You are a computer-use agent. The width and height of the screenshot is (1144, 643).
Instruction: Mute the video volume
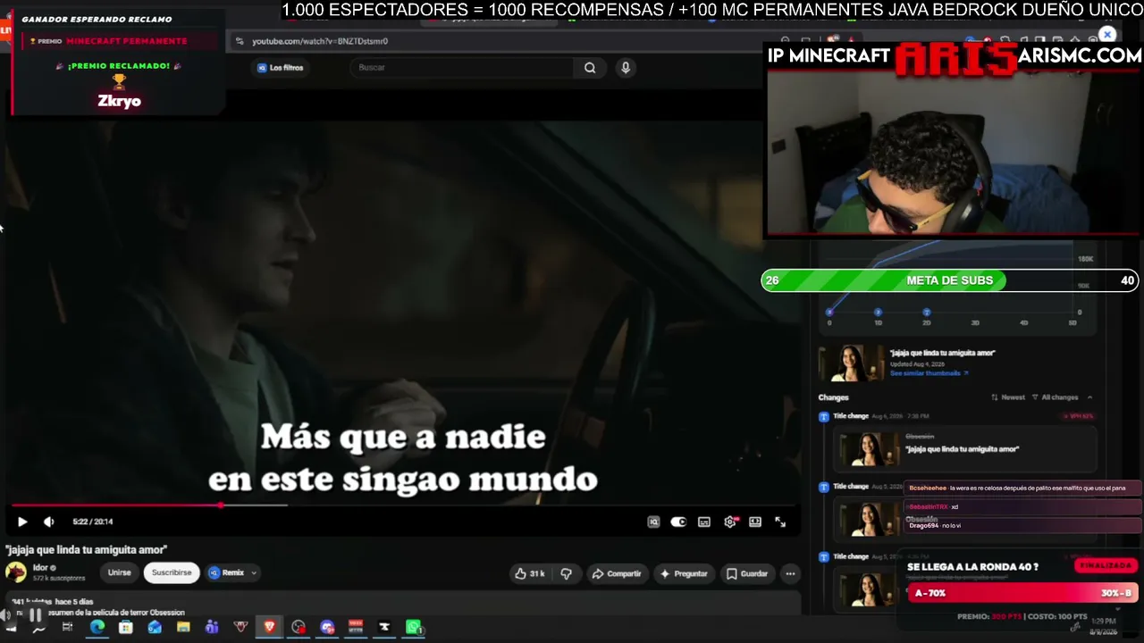click(x=49, y=522)
